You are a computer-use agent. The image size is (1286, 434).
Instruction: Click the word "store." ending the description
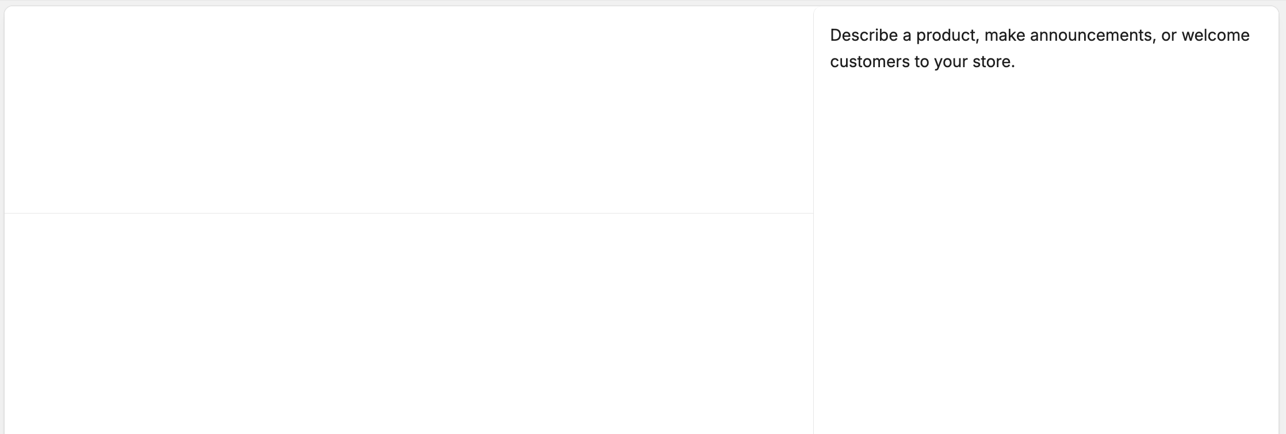coord(993,62)
